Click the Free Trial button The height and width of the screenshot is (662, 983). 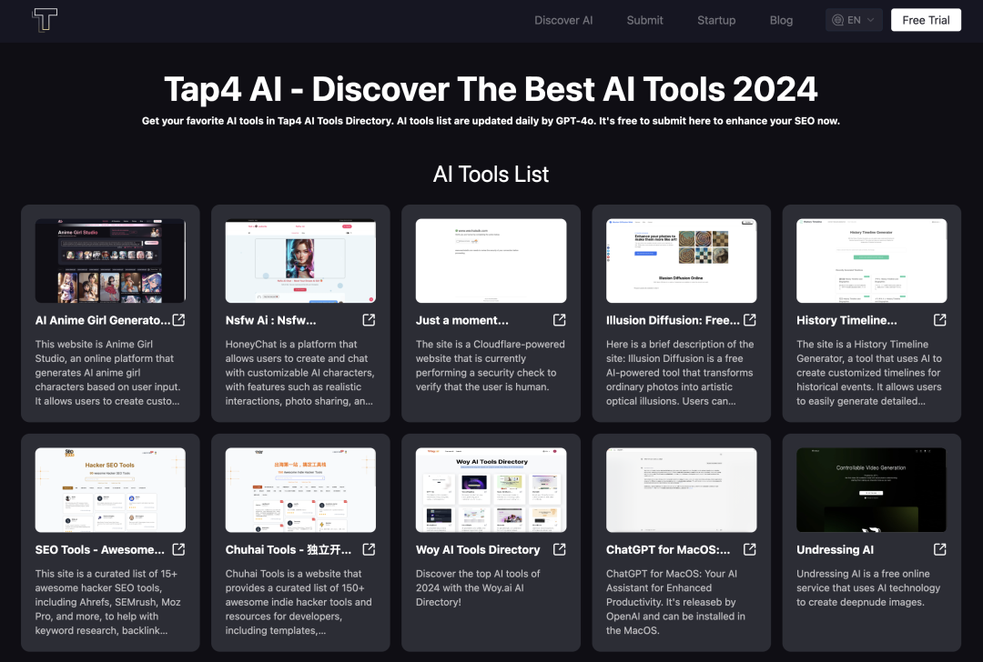926,20
